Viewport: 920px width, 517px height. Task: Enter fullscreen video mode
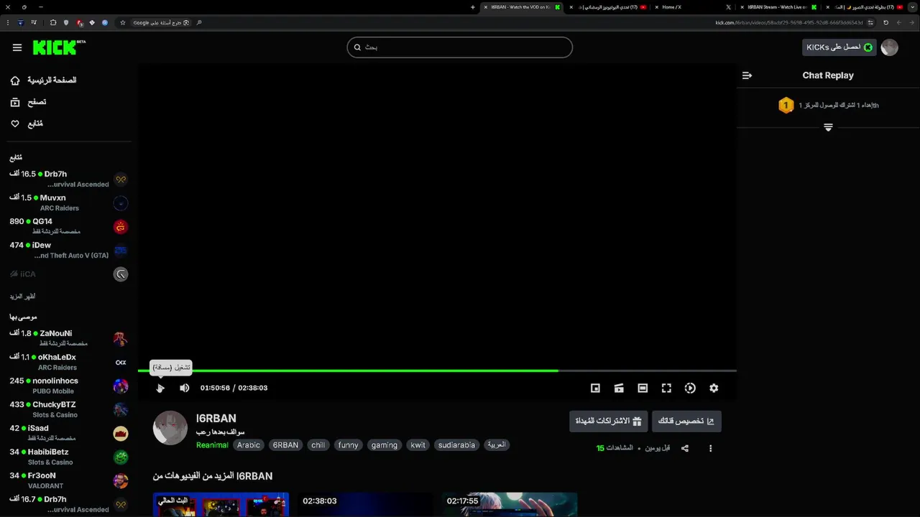tap(666, 388)
